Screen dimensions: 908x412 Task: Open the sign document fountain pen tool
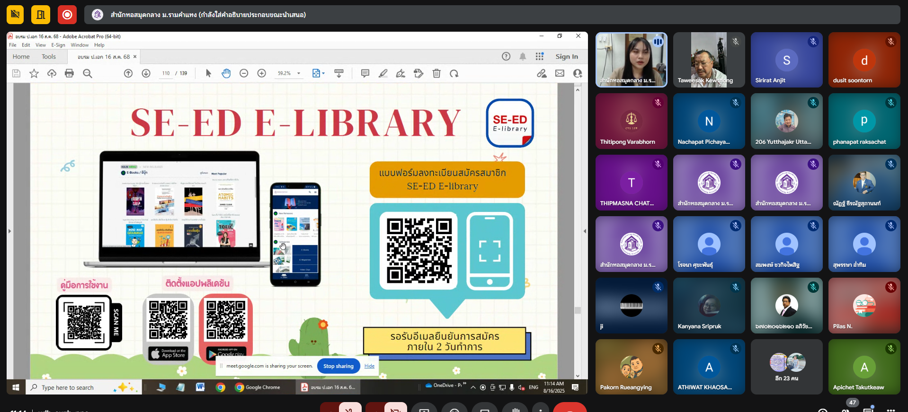[401, 73]
